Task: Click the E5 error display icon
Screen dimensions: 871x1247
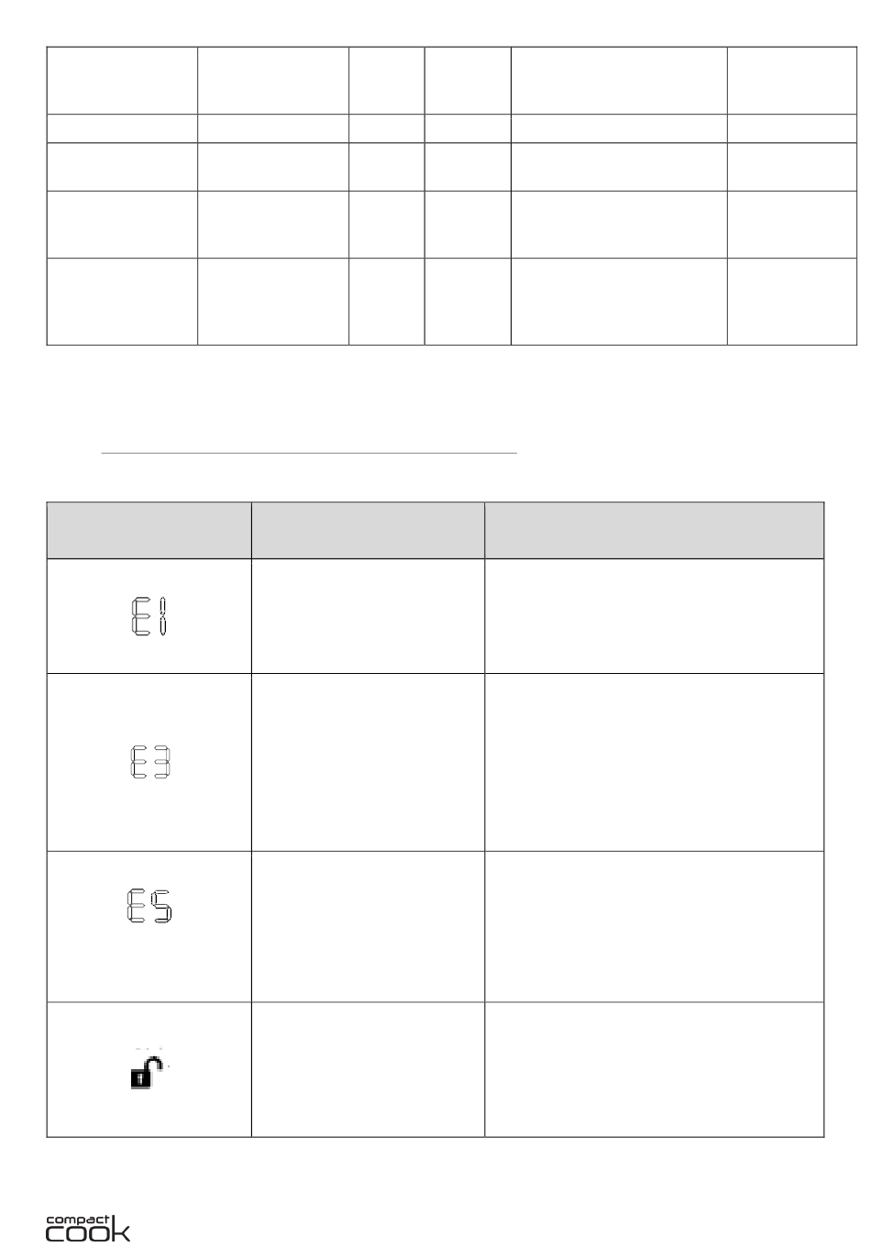Action: coord(150,906)
